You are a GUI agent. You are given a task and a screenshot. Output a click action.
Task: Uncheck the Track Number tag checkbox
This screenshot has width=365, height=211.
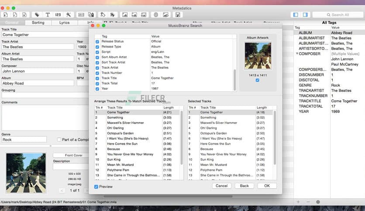coord(97,73)
